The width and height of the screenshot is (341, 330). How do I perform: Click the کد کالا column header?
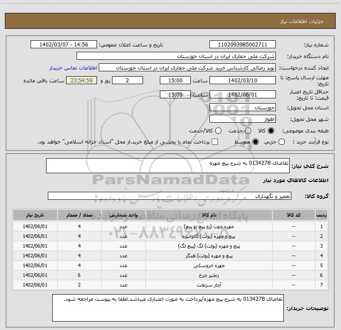(x=294, y=215)
